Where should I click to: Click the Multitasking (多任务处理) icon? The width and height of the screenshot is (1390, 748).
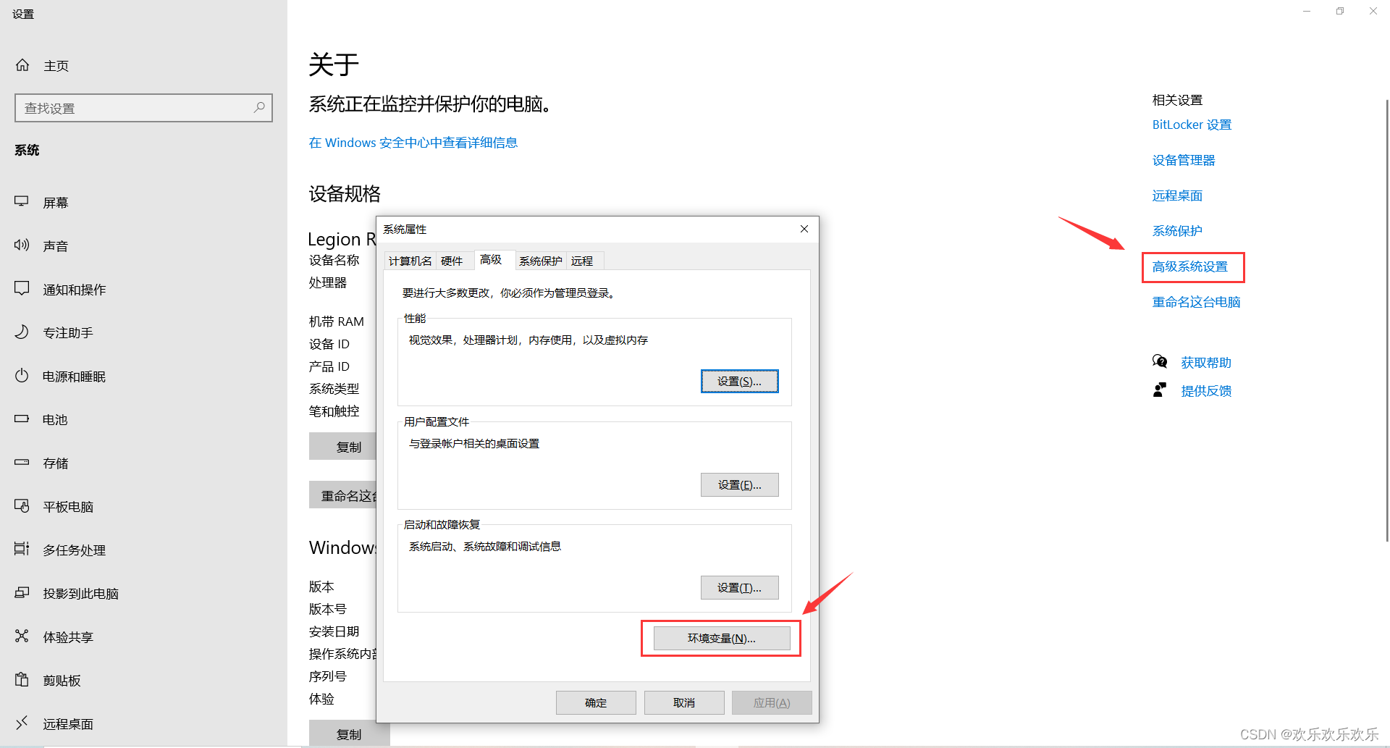pos(22,550)
